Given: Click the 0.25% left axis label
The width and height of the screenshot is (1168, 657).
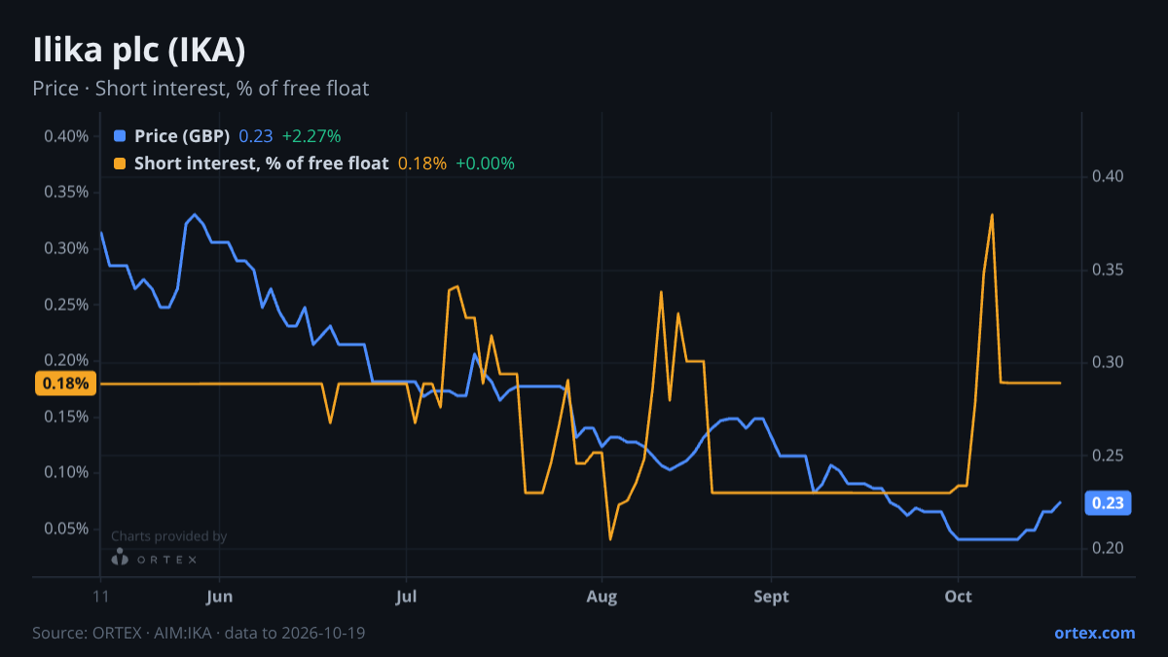Looking at the screenshot, I should [x=66, y=305].
